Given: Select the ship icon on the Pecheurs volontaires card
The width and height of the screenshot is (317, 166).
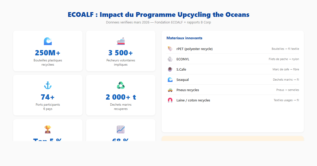Looking at the screenshot, I should (120, 41).
